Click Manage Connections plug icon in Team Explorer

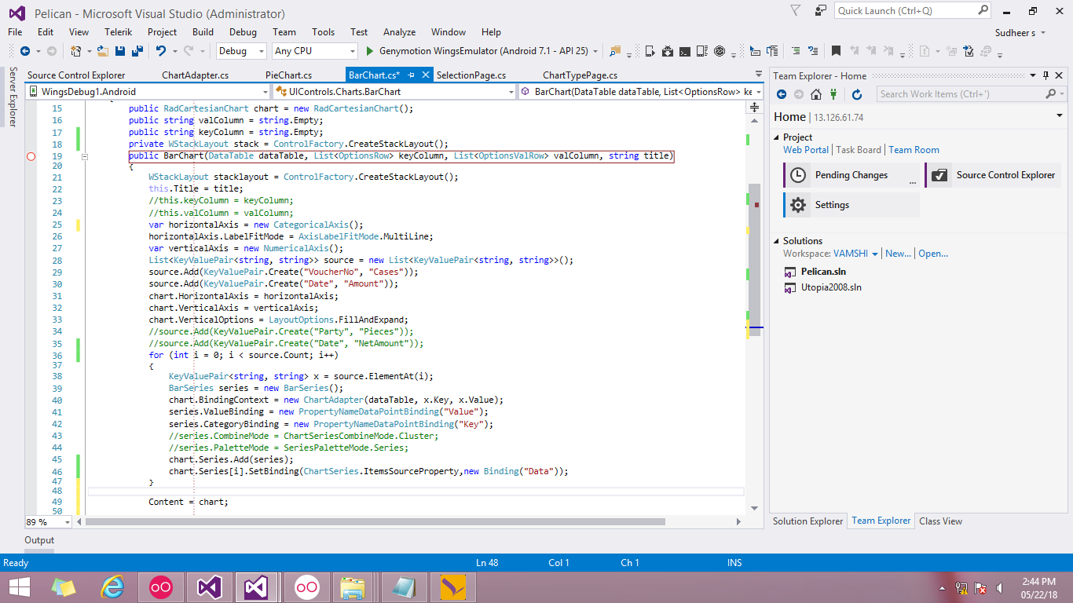coord(835,94)
